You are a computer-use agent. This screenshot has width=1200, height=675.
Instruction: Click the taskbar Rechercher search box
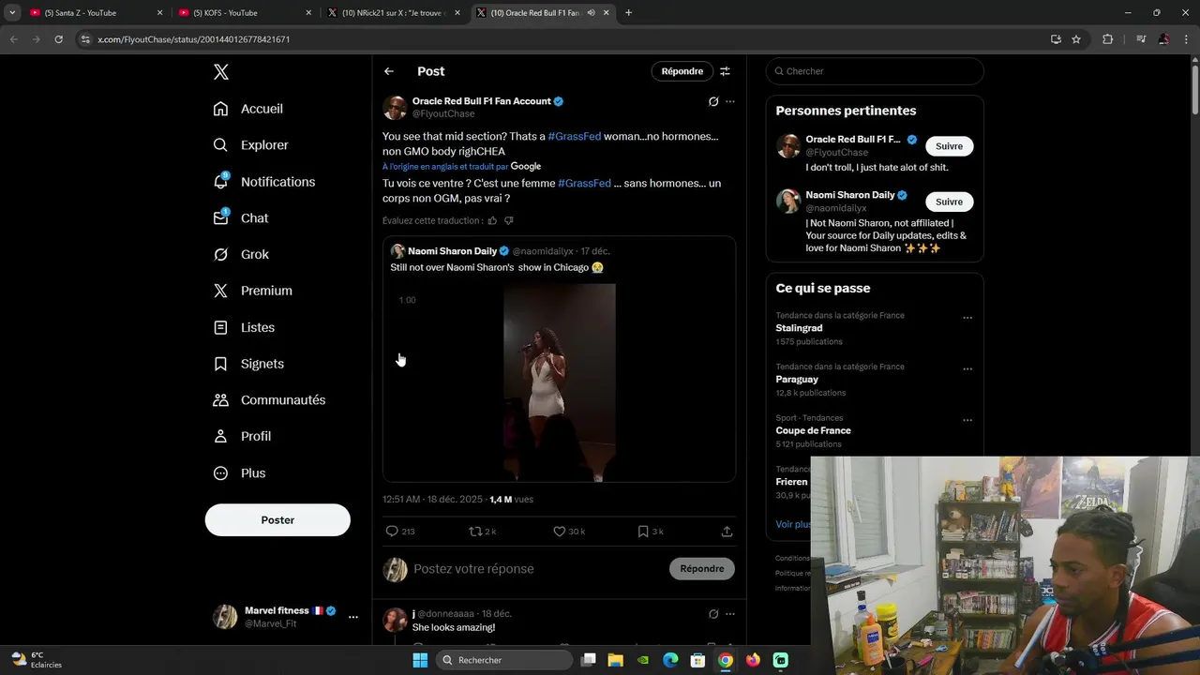504,660
